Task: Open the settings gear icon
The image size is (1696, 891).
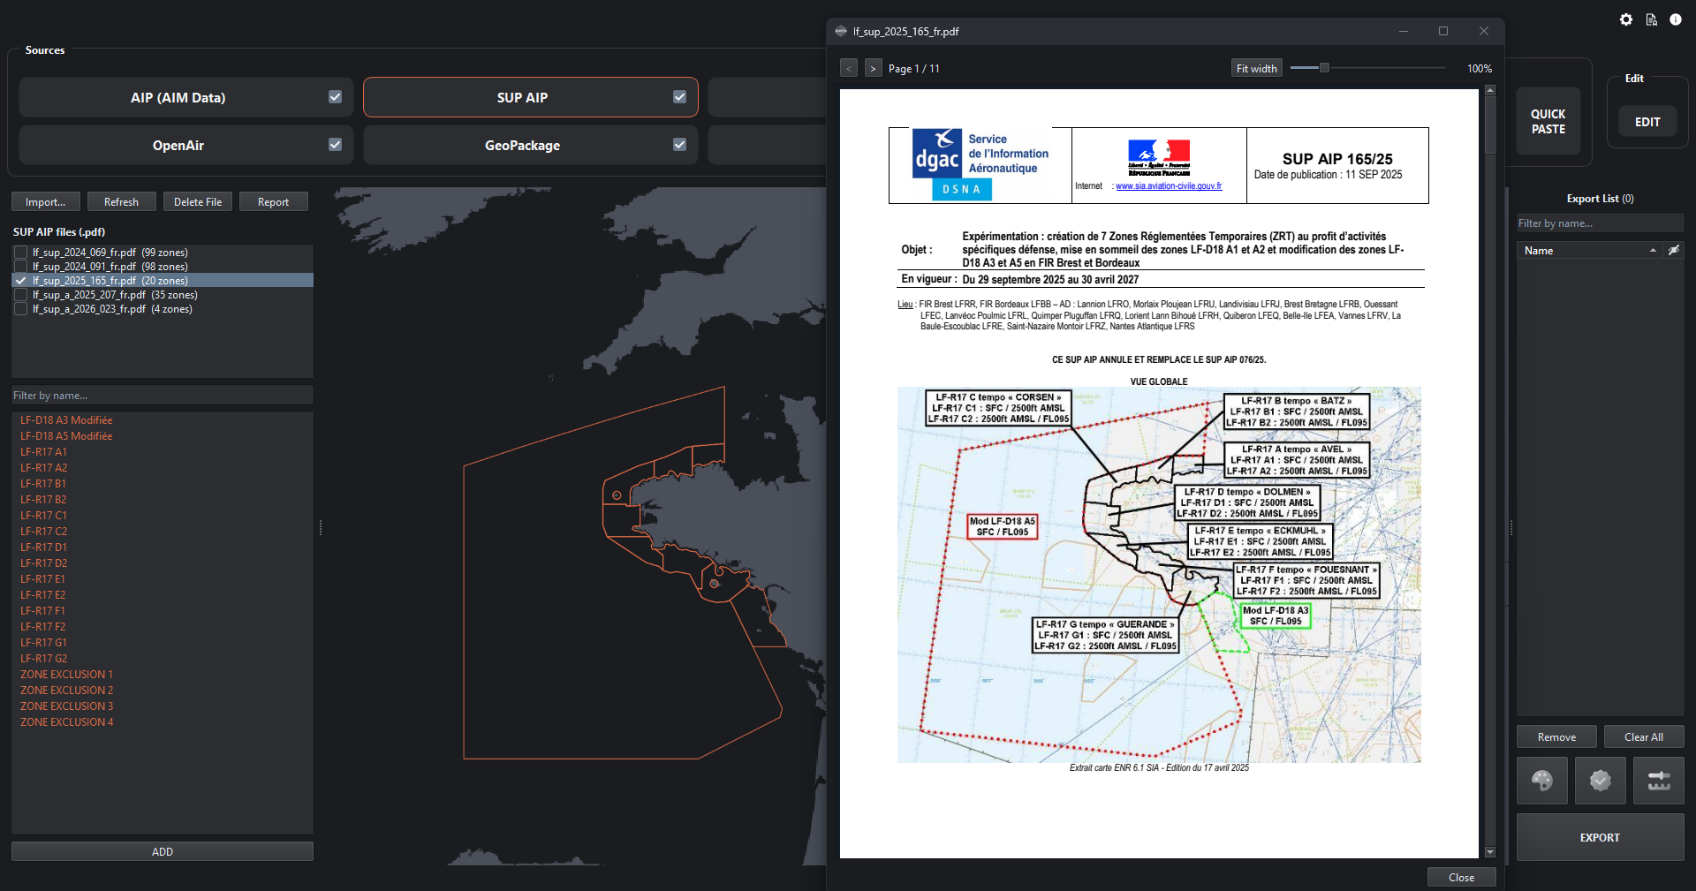Action: [1626, 19]
